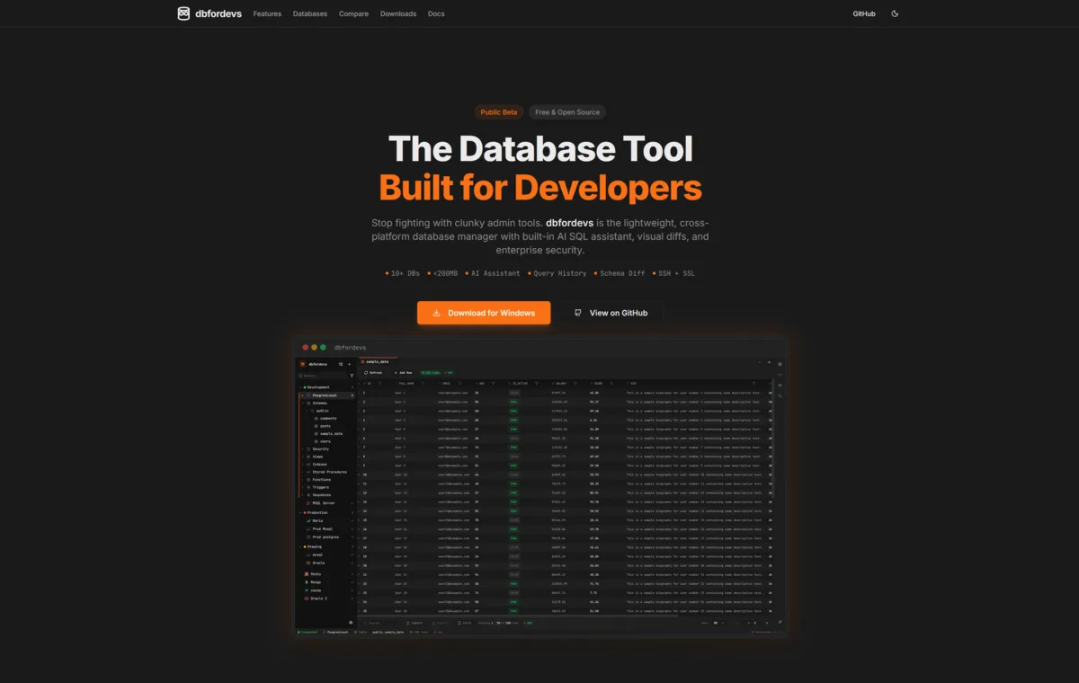This screenshot has height=683, width=1079.
Task: Select the PostgresLocal connection
Action: (325, 395)
